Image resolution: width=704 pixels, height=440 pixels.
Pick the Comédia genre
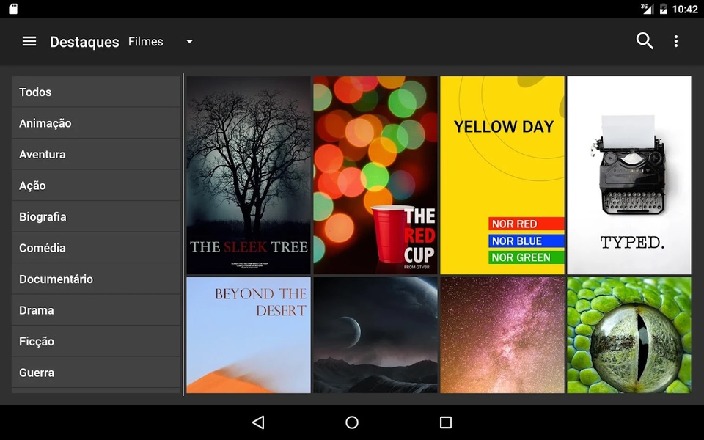[x=96, y=248]
